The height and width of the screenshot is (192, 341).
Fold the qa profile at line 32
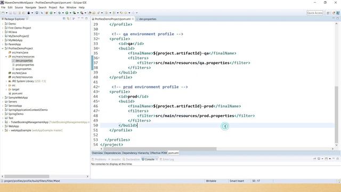[x=99, y=39]
